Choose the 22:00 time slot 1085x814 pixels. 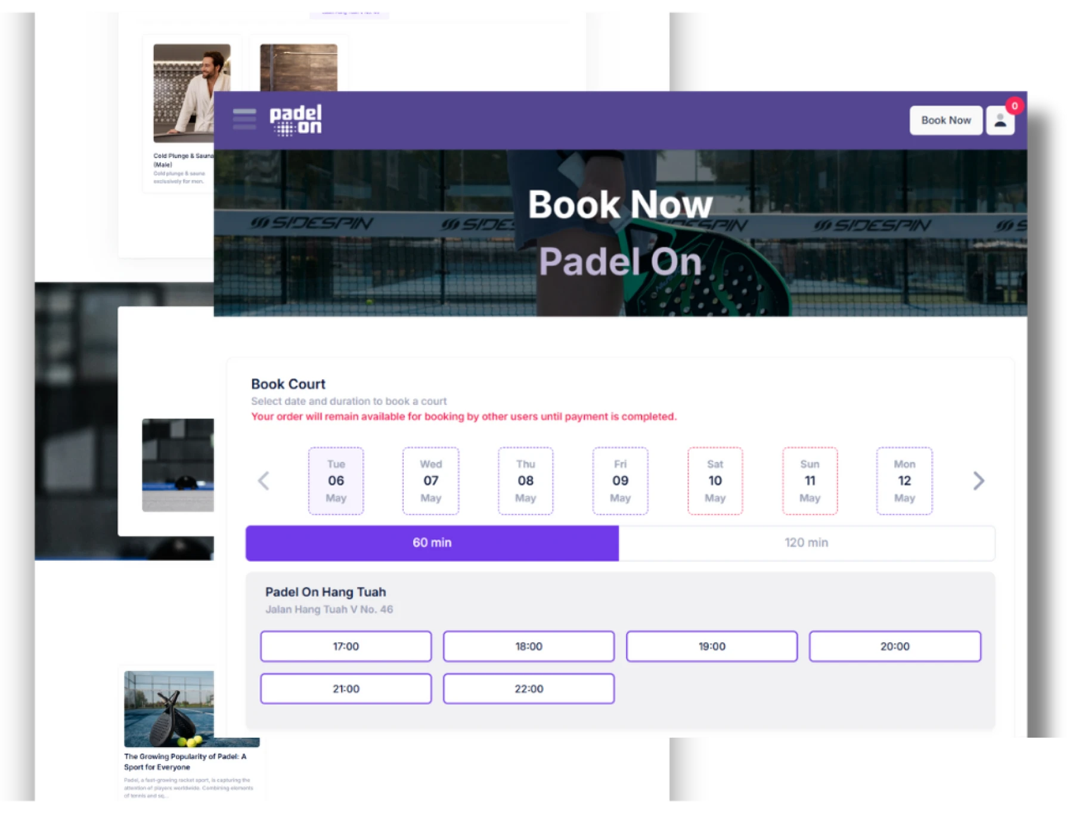(x=529, y=689)
